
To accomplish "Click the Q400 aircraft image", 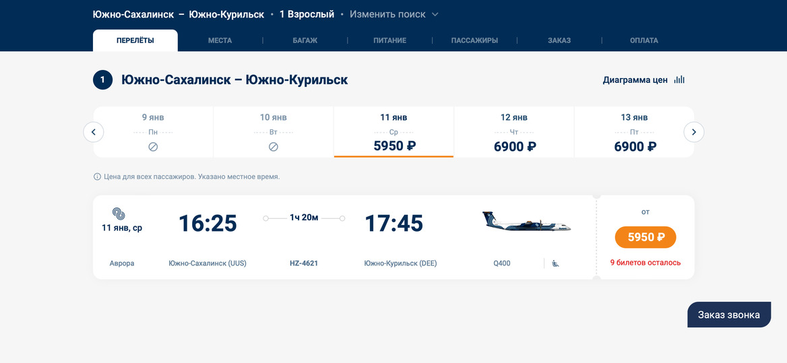I will (526, 222).
